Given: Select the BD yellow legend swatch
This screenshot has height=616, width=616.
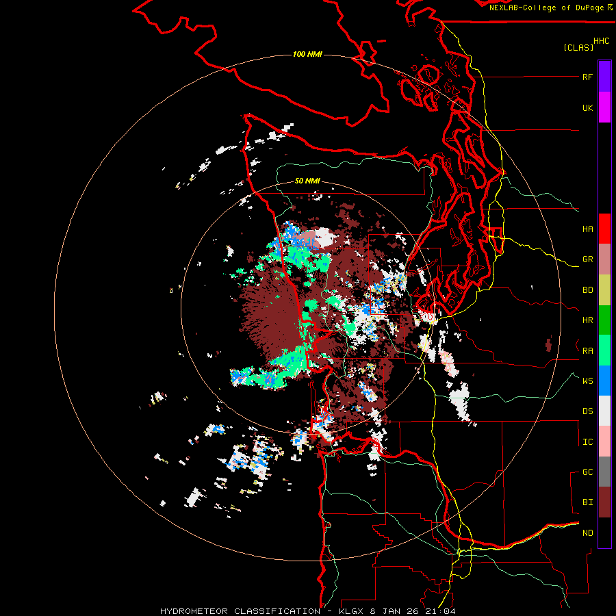Looking at the screenshot, I should coord(604,290).
